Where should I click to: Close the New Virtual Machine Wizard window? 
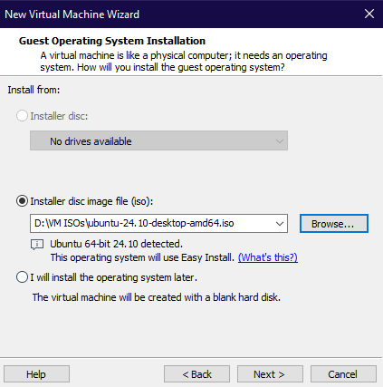tap(369, 14)
